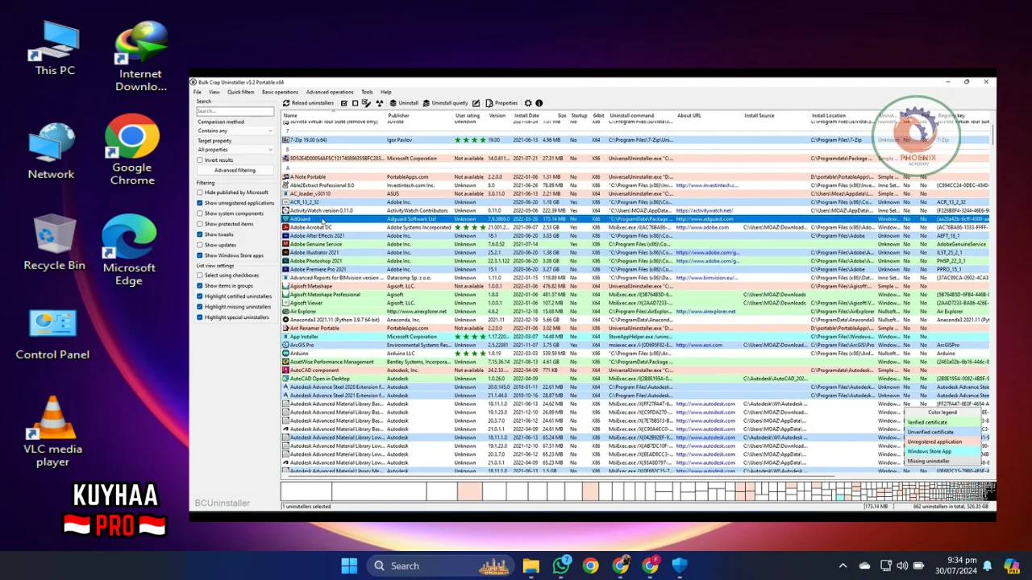Open the View menu
Image resolution: width=1032 pixels, height=580 pixels.
tap(214, 92)
